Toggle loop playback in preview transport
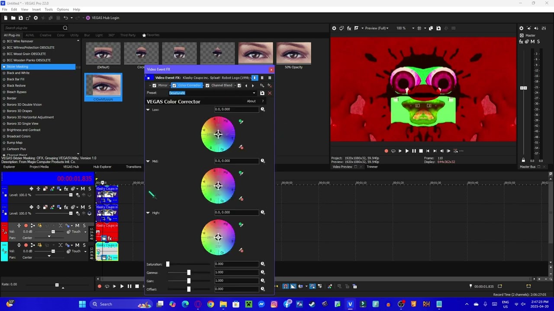The height and width of the screenshot is (311, 554). pyautogui.click(x=393, y=151)
